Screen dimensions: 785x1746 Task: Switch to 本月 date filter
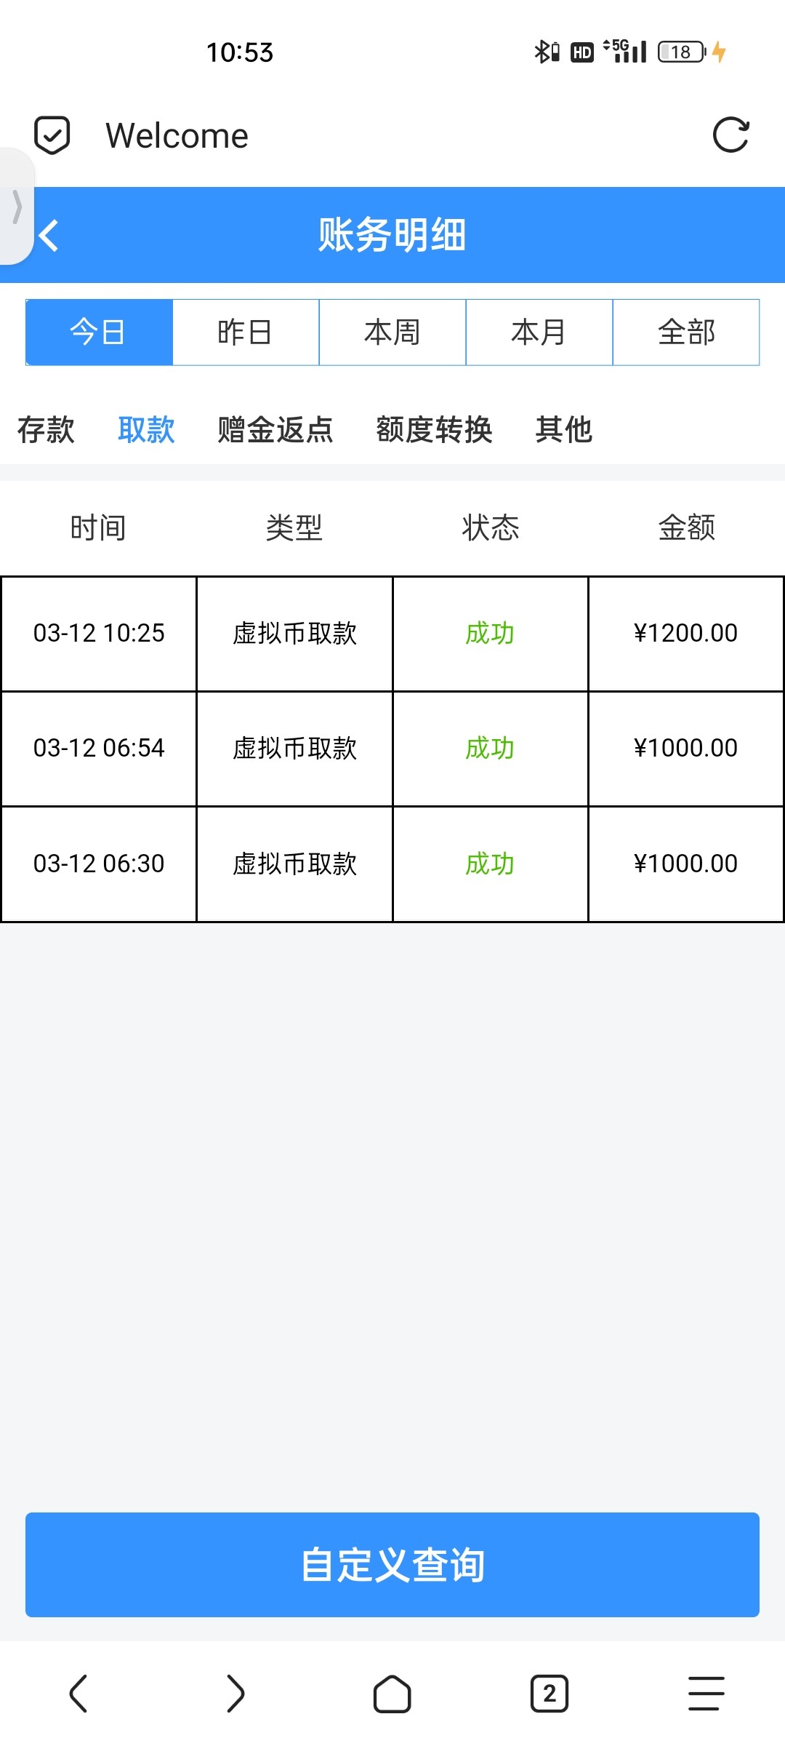pos(539,332)
